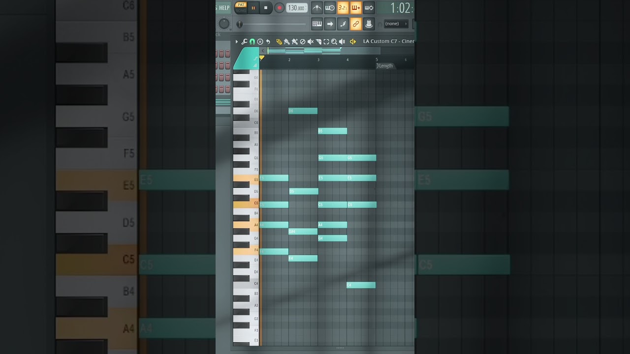This screenshot has height=354, width=630.
Task: Toggle wait for input to start playing
Action: pyautogui.click(x=330, y=8)
